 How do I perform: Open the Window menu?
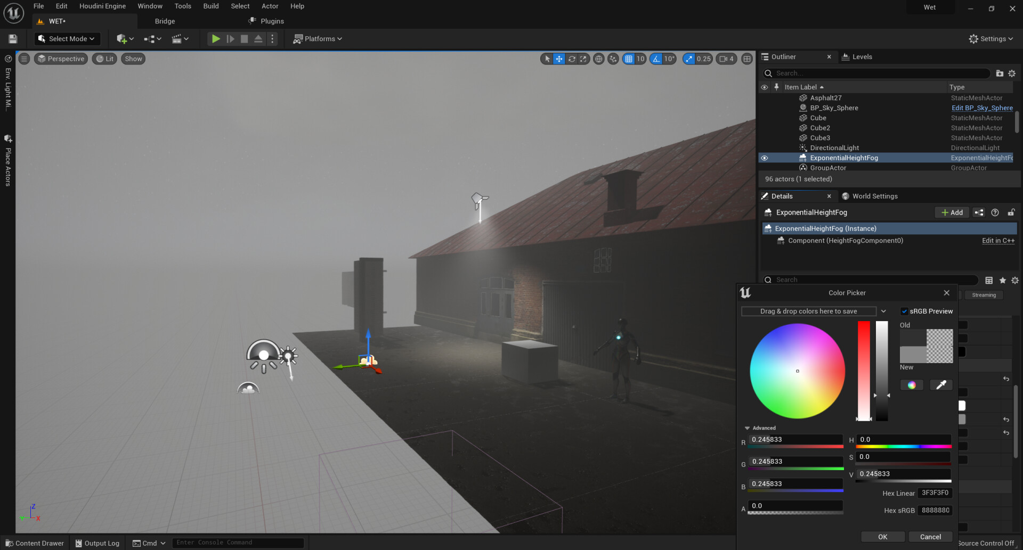click(150, 6)
